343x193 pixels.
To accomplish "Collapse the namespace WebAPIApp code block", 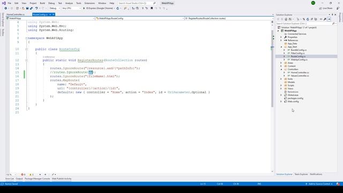I will click(26, 38).
